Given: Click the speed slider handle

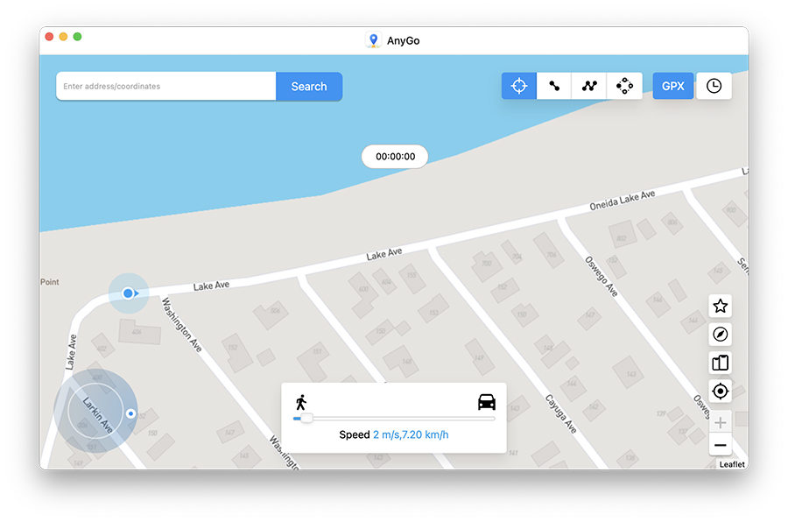Looking at the screenshot, I should 306,419.
